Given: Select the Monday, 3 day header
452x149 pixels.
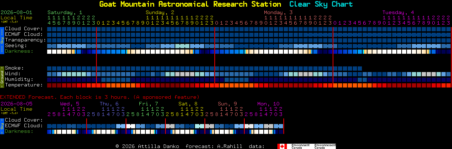Looking at the screenshot, I should pyautogui.click(x=278, y=12).
